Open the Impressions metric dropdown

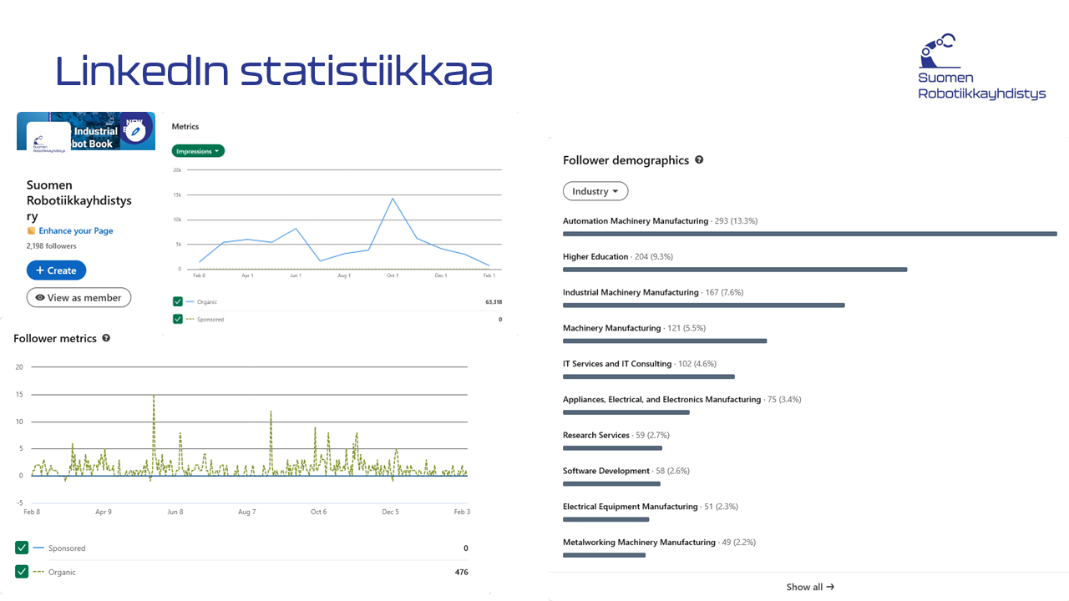(198, 151)
